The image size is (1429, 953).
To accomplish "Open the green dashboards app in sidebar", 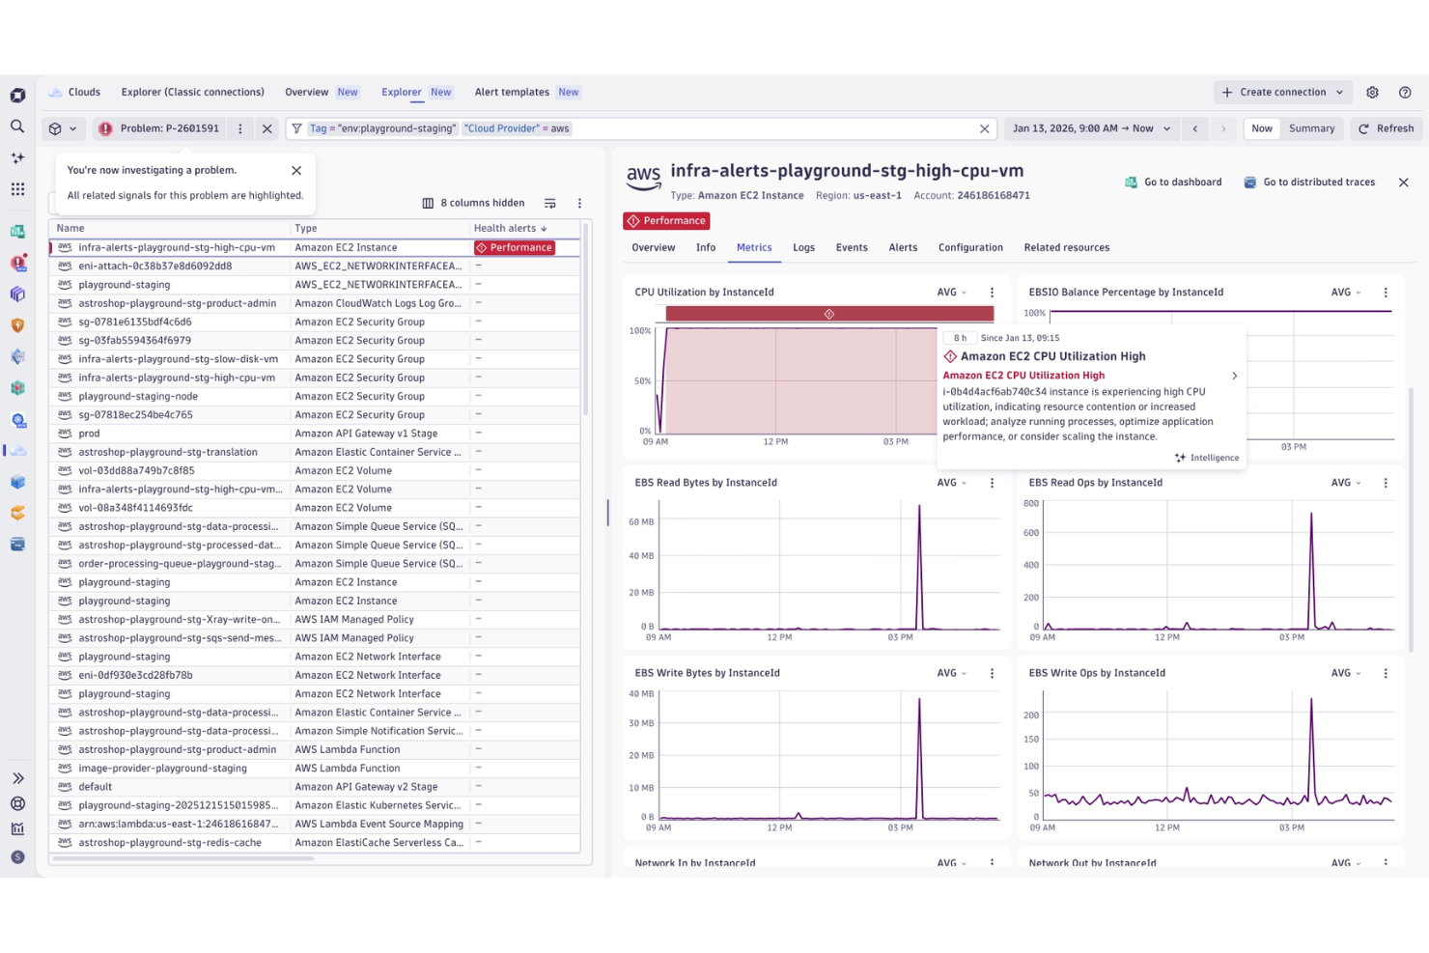I will [x=17, y=232].
